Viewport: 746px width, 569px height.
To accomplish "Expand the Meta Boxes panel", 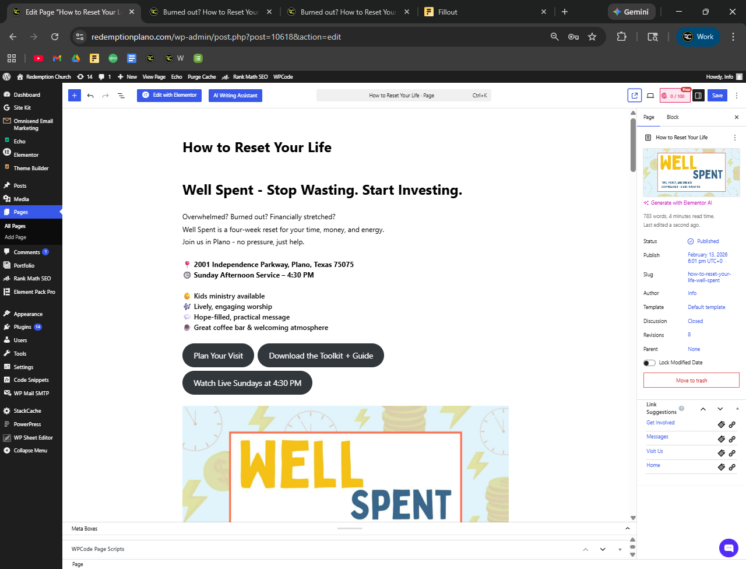I will coord(628,529).
